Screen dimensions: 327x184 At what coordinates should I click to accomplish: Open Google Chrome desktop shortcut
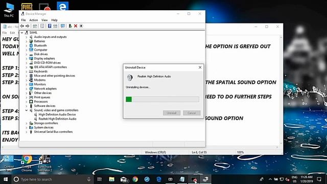[27, 164]
